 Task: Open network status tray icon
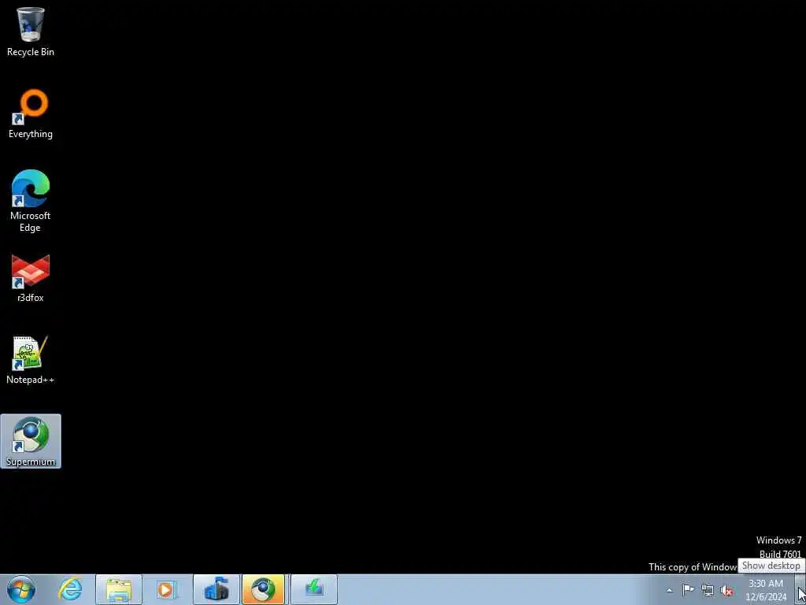tap(708, 590)
